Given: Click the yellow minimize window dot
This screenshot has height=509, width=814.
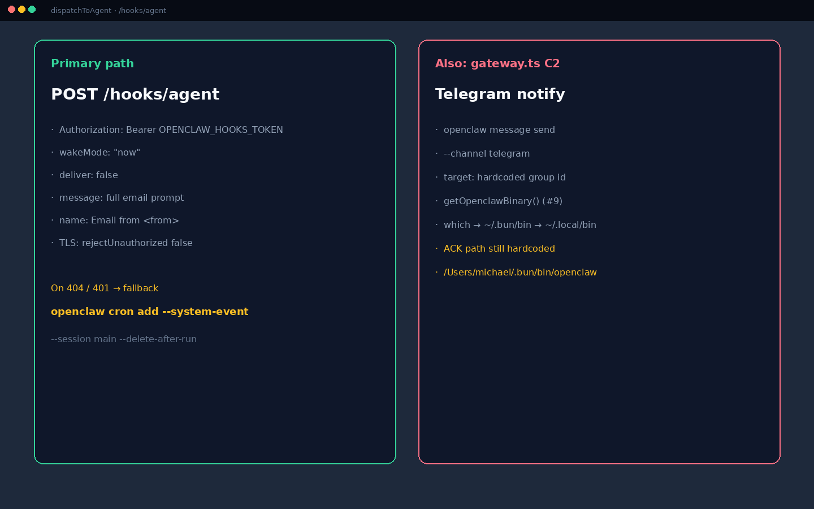Looking at the screenshot, I should tap(21, 10).
